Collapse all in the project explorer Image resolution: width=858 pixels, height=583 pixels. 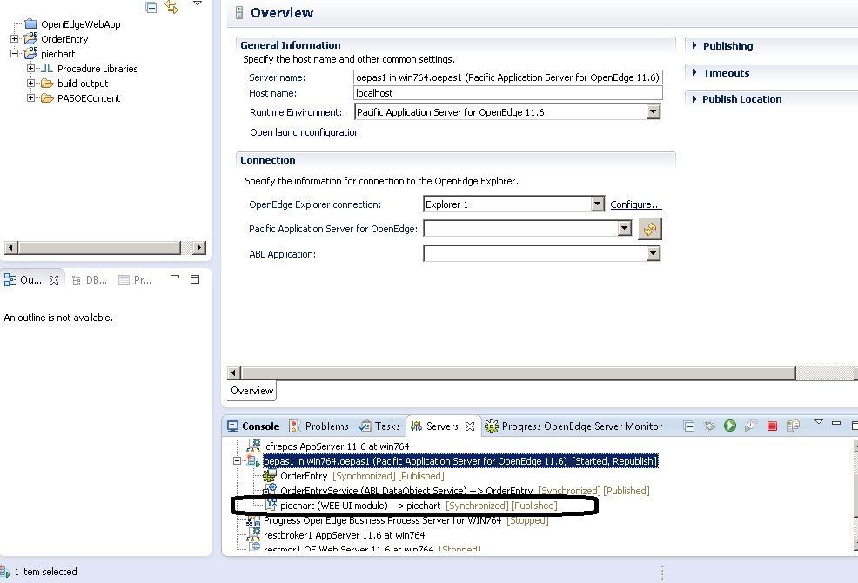(x=151, y=7)
